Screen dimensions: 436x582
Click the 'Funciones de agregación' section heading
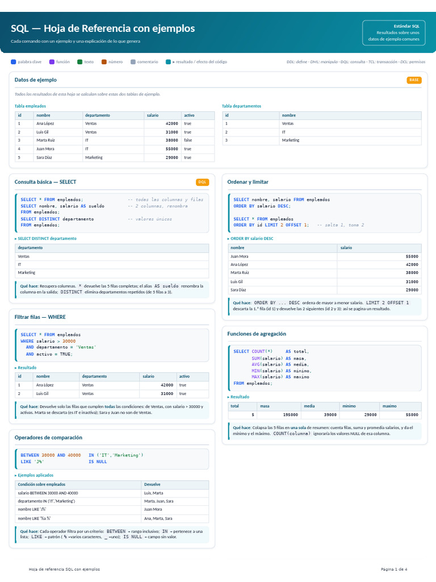pos(257,334)
